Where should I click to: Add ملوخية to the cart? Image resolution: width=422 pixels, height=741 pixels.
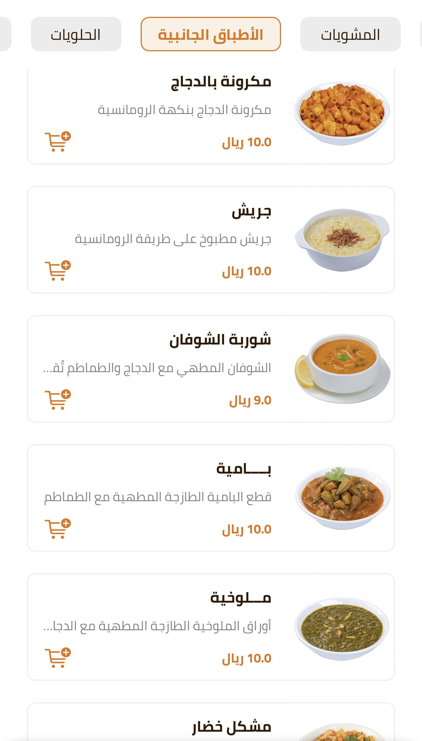(x=58, y=658)
